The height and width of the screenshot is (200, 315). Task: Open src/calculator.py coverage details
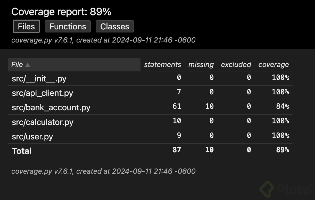click(x=43, y=122)
